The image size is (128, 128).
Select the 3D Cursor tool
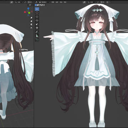pyautogui.click(x=37, y=13)
